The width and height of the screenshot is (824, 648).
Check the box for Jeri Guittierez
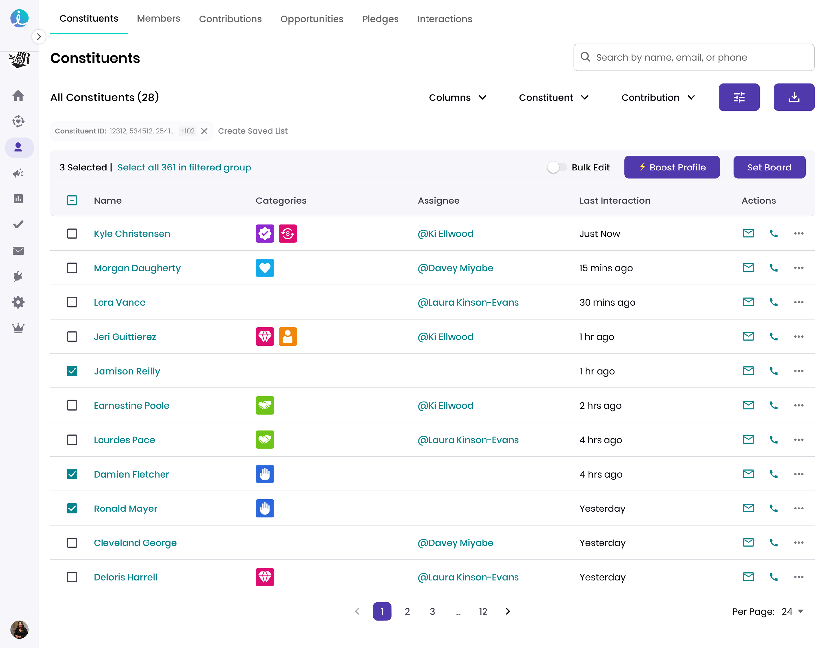(72, 337)
